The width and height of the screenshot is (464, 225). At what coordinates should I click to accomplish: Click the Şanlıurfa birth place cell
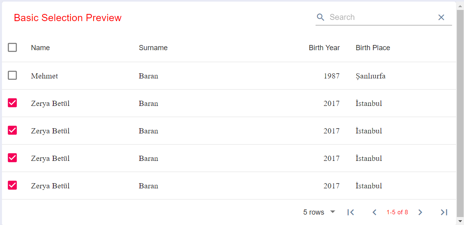[370, 76]
